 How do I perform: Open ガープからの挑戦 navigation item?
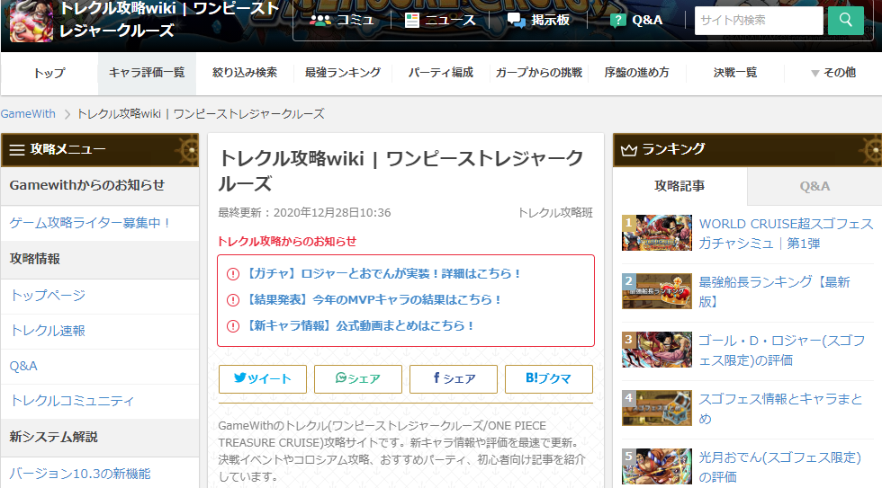pos(539,73)
